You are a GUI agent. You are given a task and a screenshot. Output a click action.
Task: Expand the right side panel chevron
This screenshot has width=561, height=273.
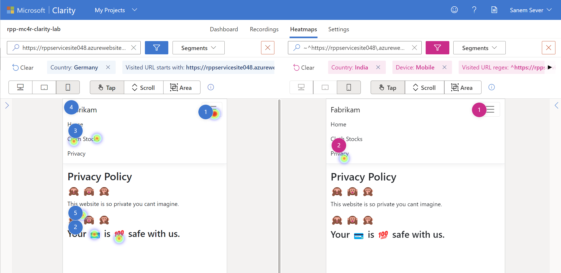tap(556, 105)
